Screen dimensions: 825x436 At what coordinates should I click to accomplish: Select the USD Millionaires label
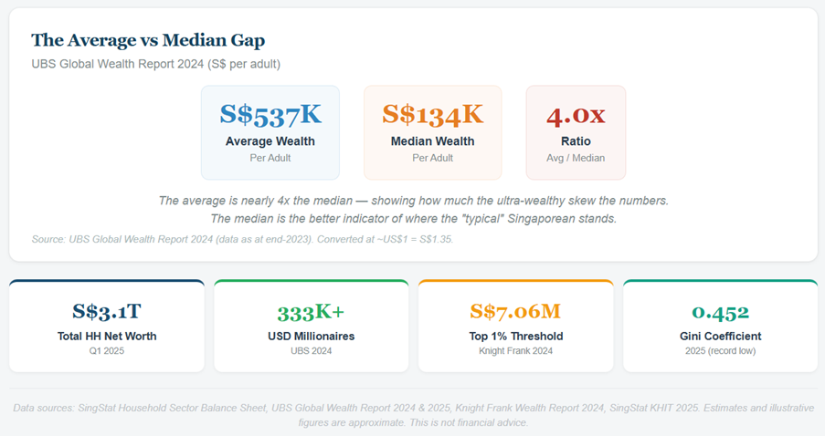[311, 337]
